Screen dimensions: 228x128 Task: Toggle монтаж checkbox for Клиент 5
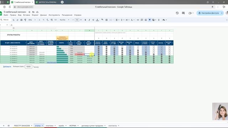161,54
